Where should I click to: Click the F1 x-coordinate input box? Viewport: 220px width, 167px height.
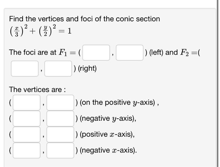coord(96,53)
